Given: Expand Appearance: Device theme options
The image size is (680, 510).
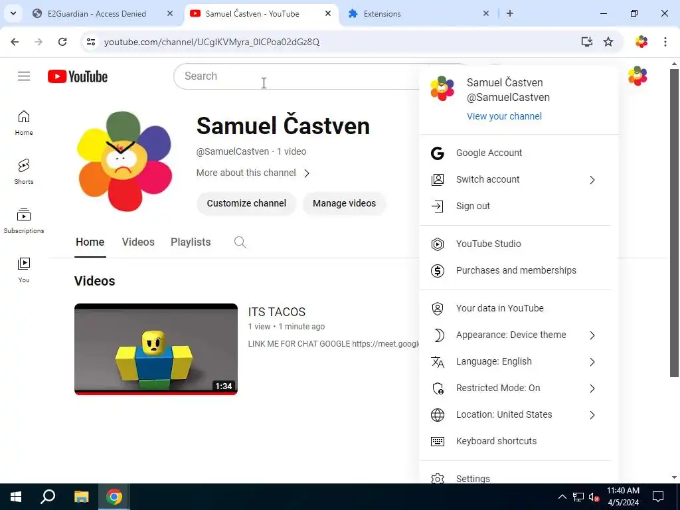Looking at the screenshot, I should 515,335.
